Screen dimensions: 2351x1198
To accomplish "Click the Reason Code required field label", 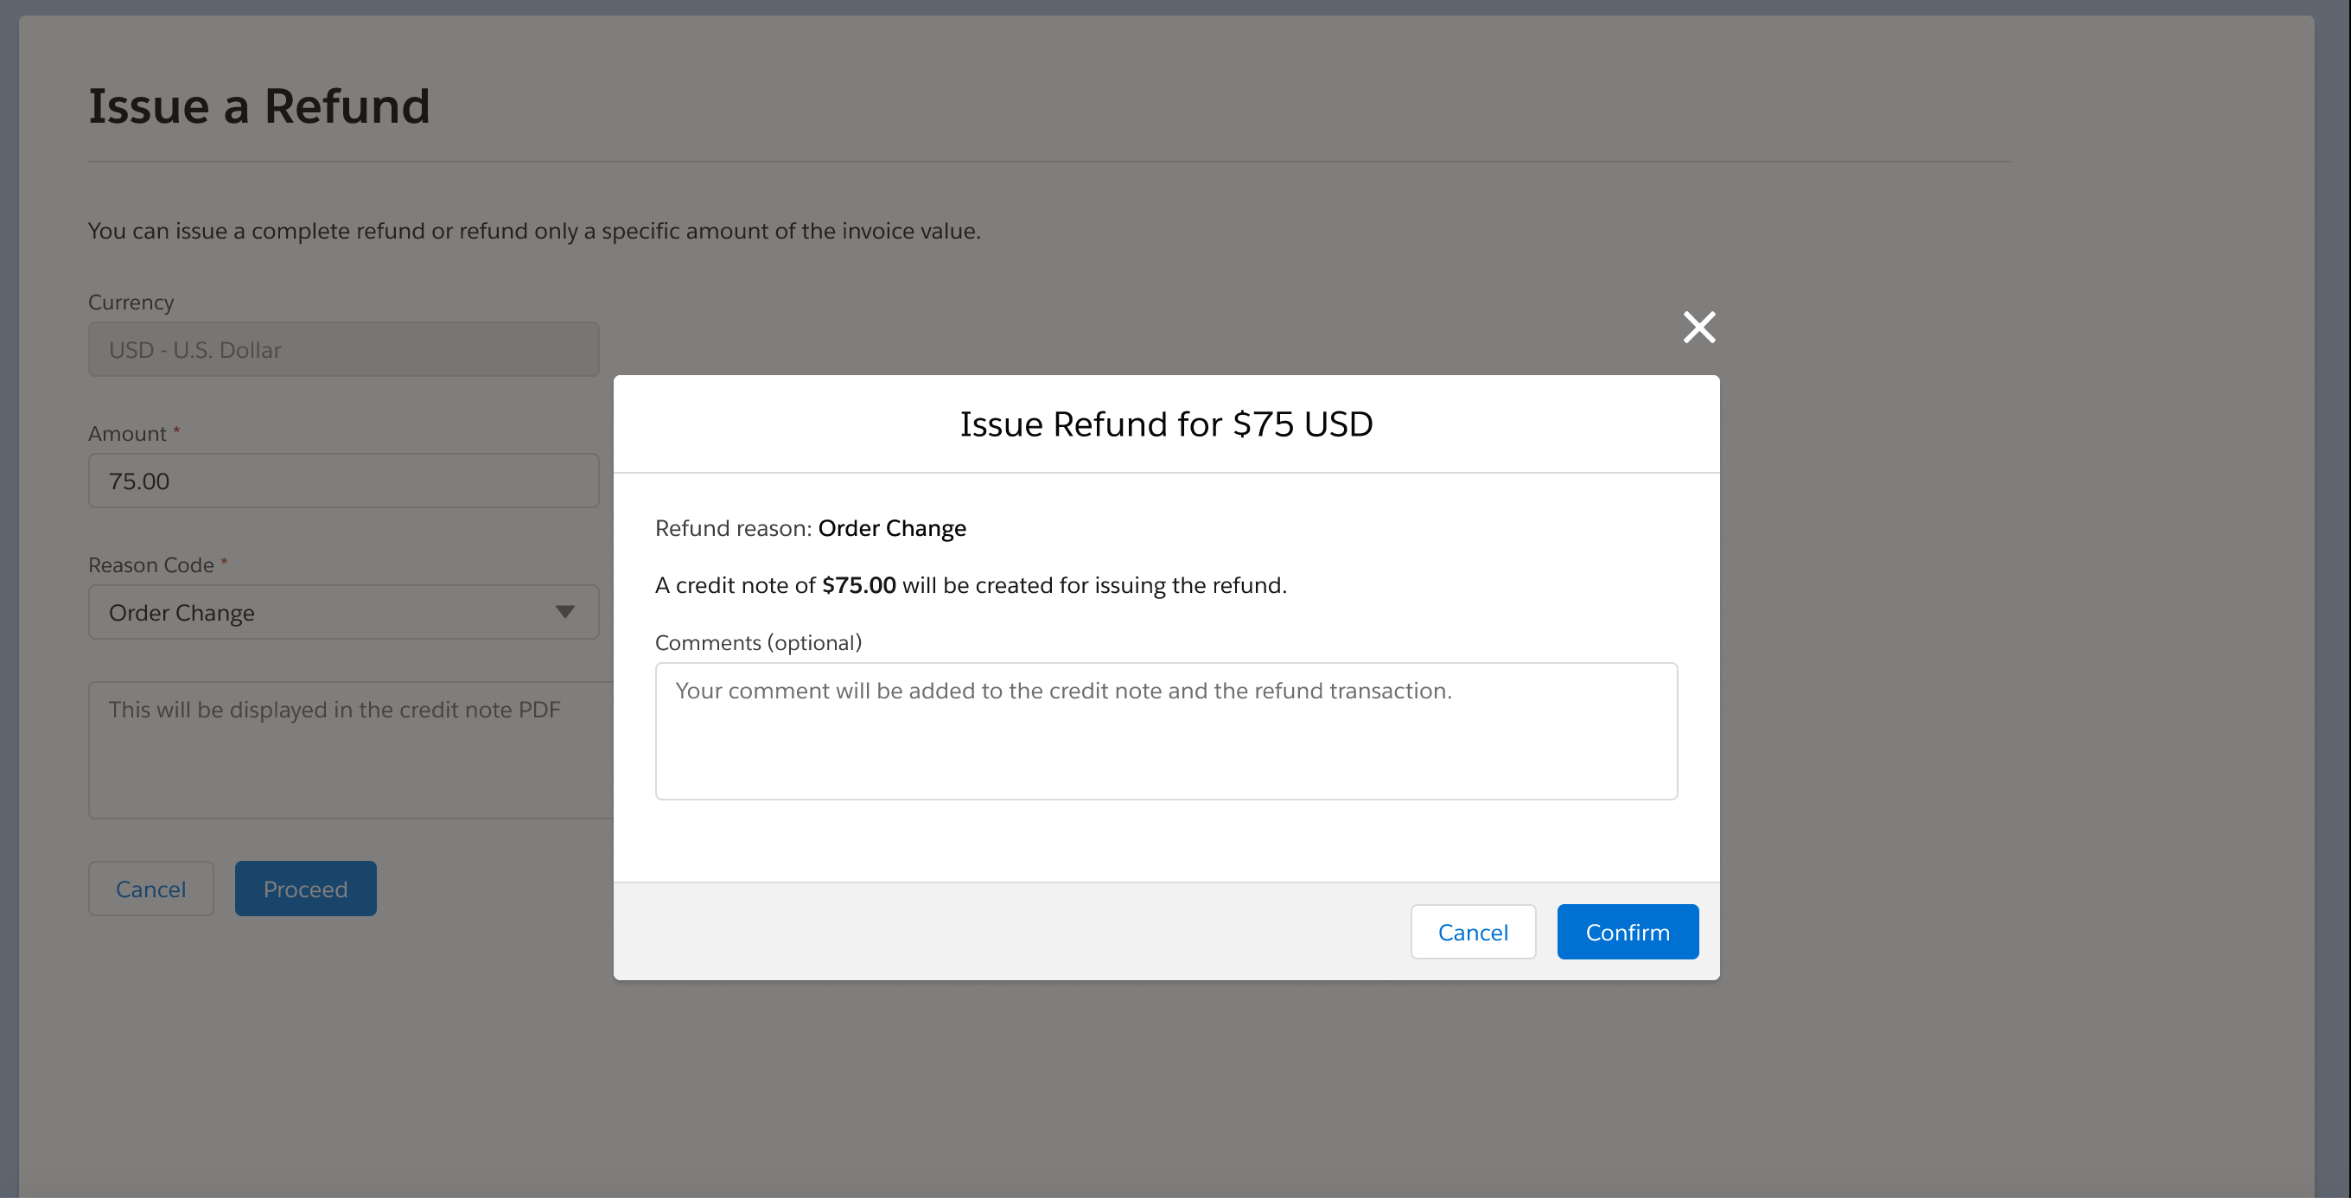I will point(150,564).
